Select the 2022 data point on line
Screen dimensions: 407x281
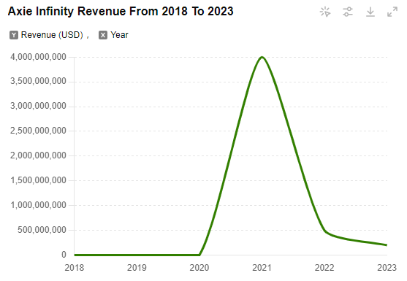[x=324, y=230]
